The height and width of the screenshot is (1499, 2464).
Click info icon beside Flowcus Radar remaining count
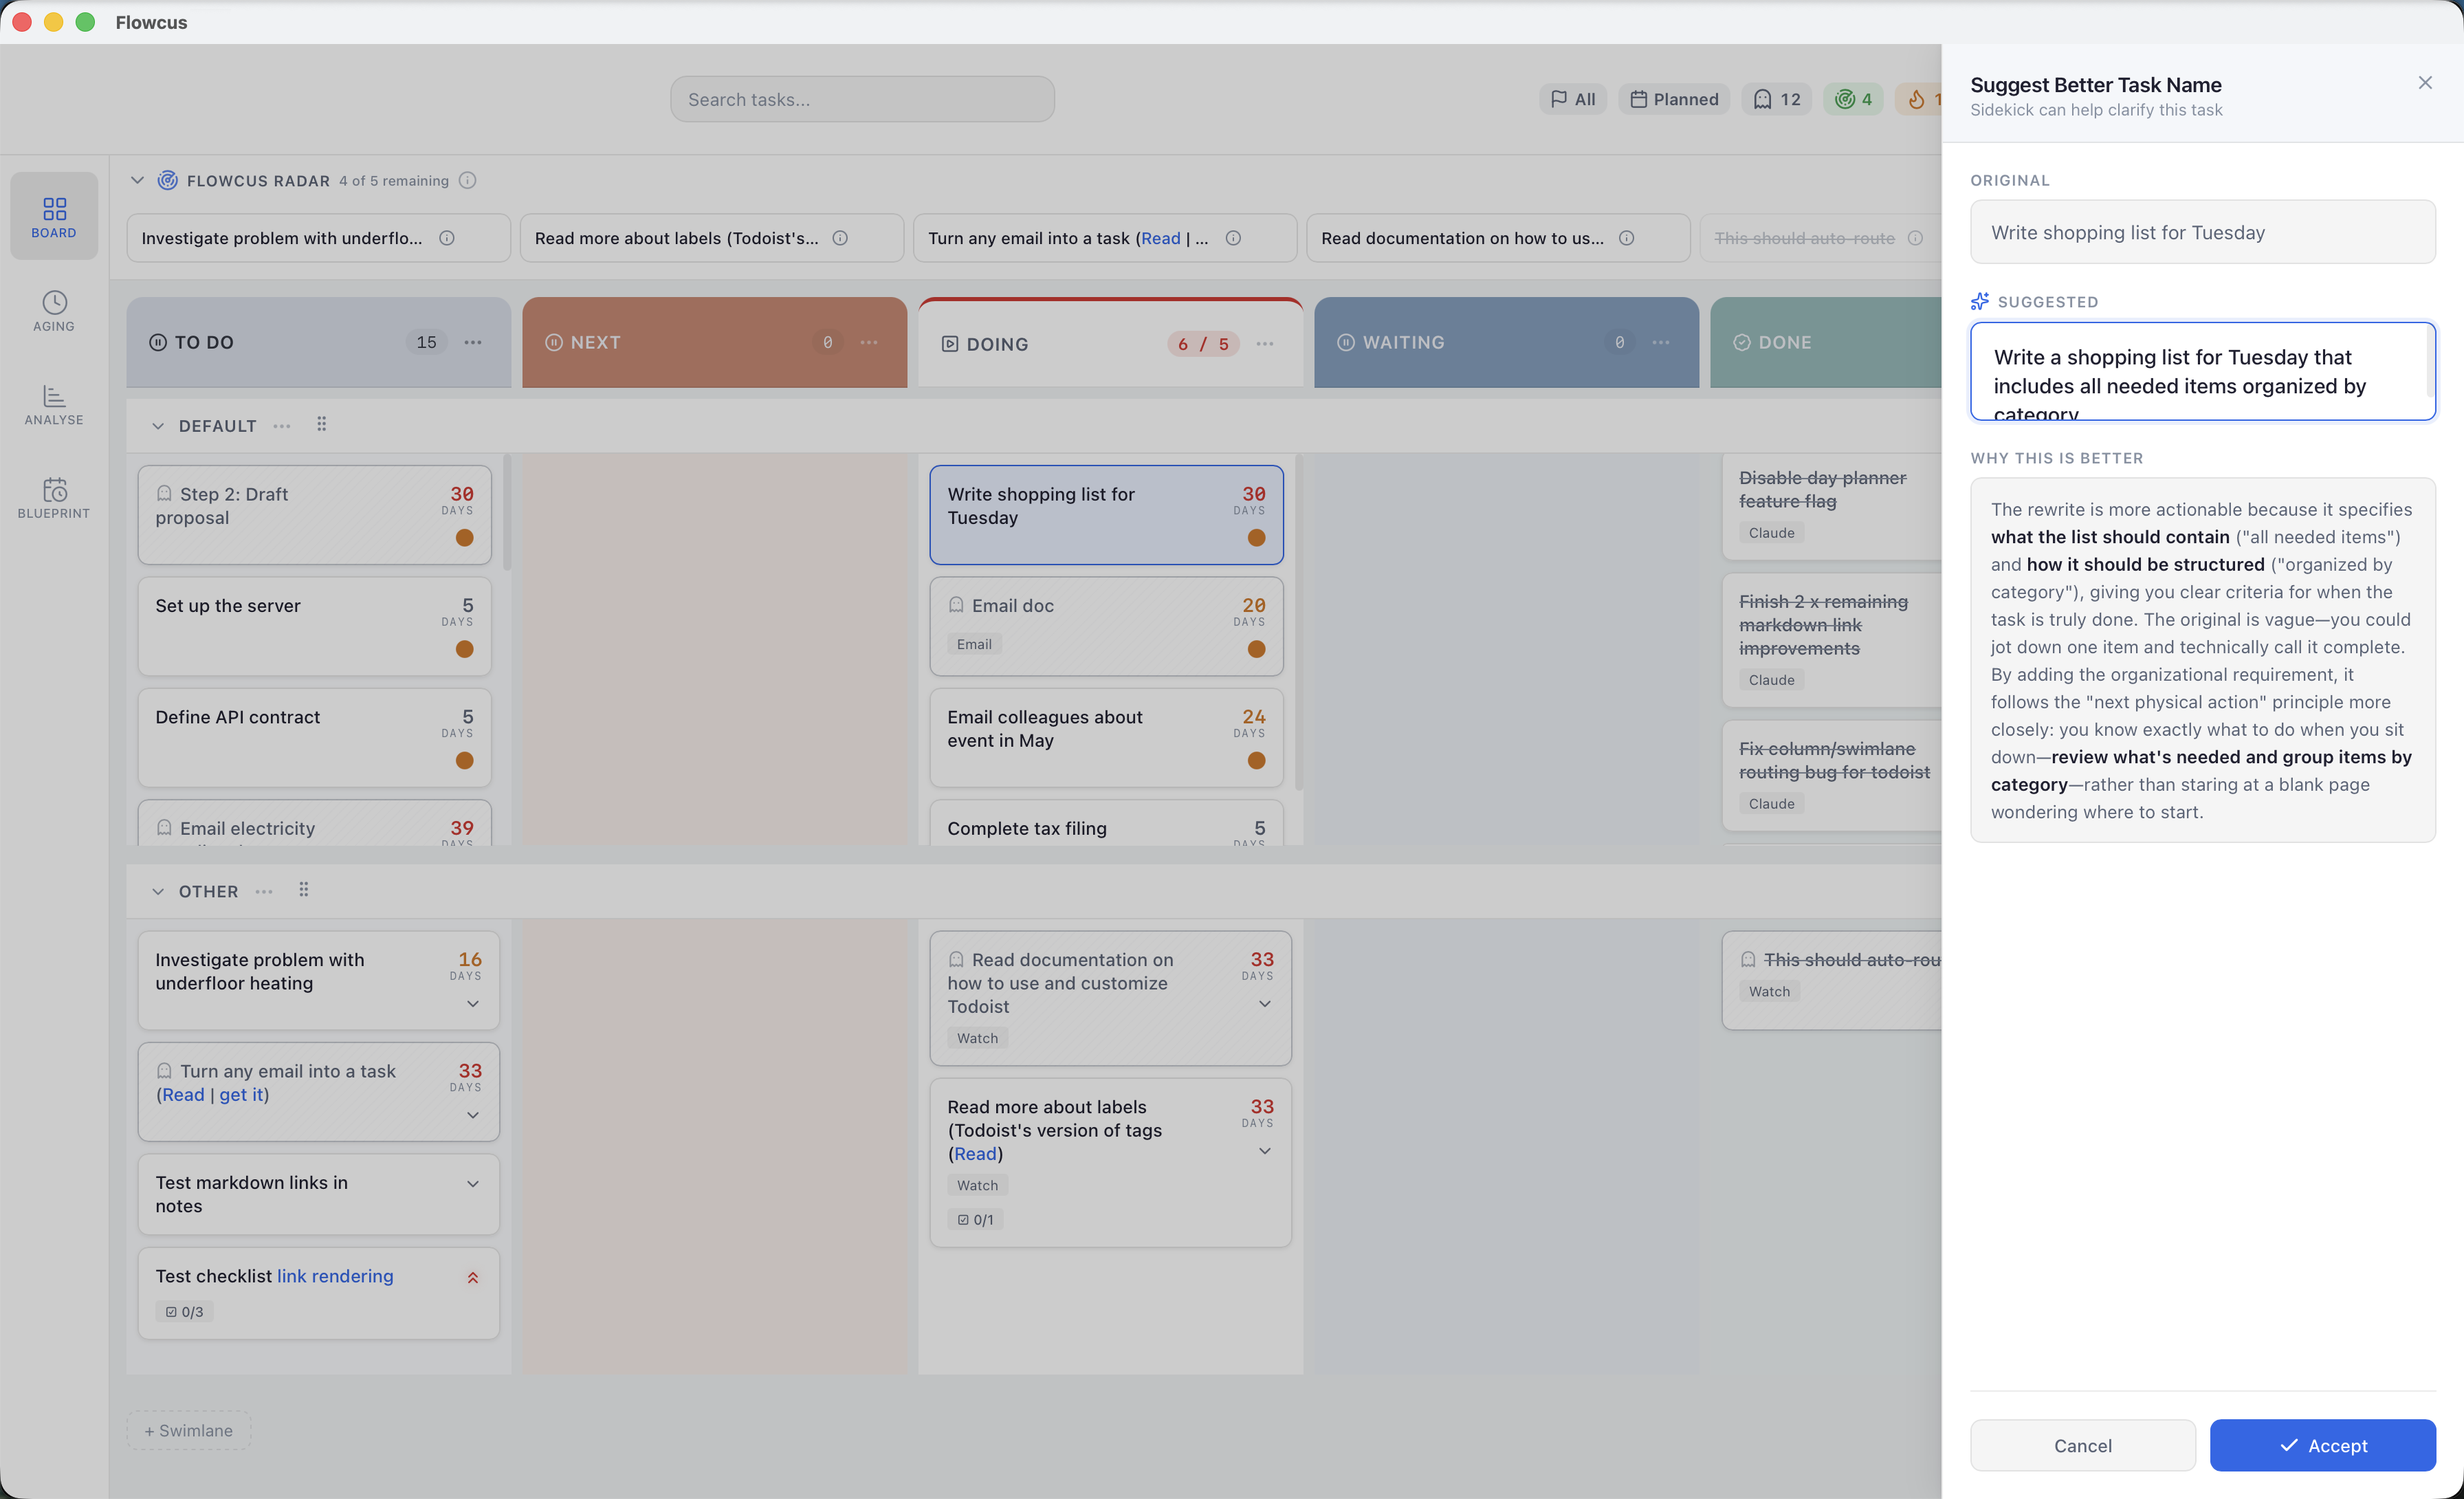pyautogui.click(x=467, y=180)
